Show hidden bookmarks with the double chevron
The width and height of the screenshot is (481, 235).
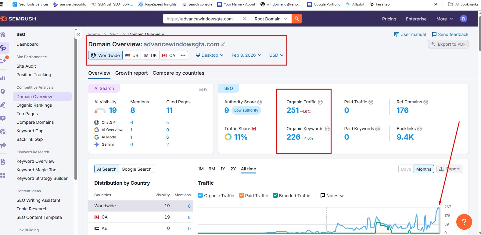tap(436, 4)
